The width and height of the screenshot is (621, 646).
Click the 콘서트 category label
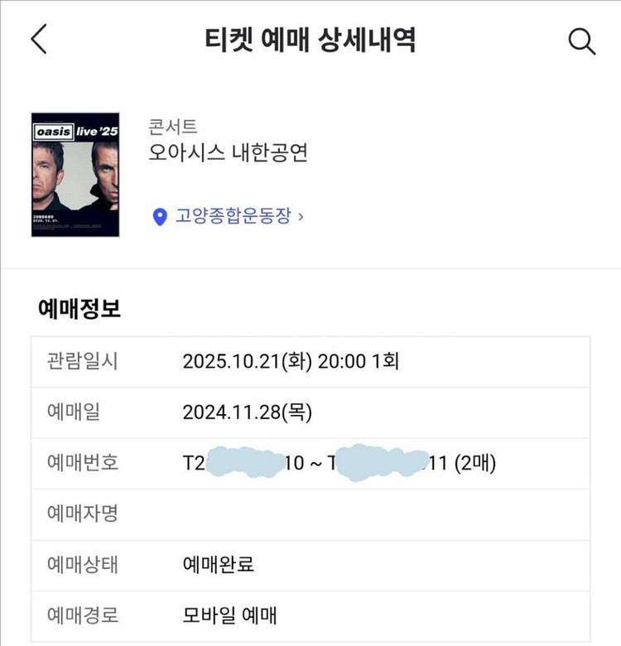click(172, 128)
